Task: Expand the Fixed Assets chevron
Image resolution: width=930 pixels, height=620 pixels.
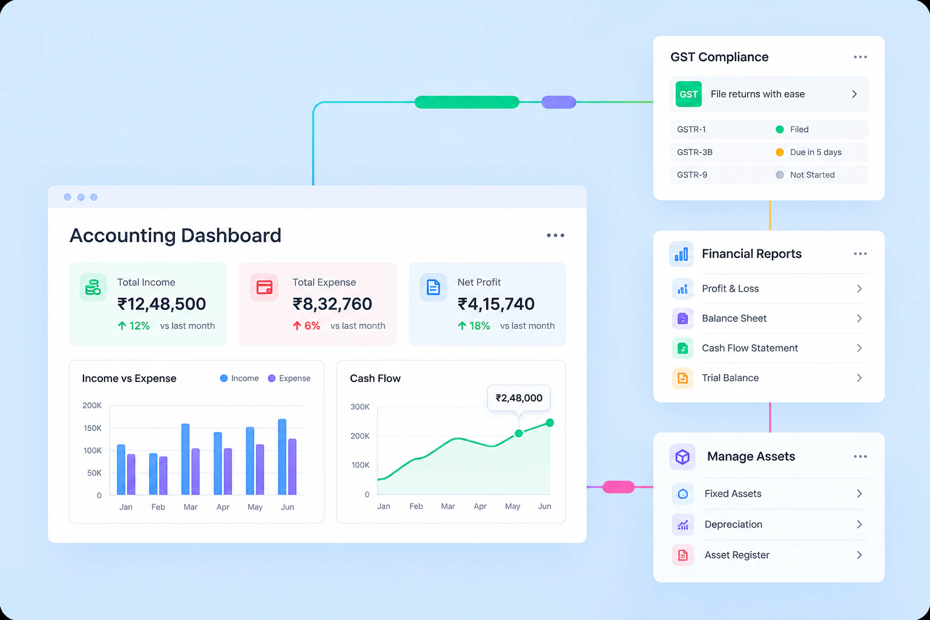Action: click(x=859, y=494)
